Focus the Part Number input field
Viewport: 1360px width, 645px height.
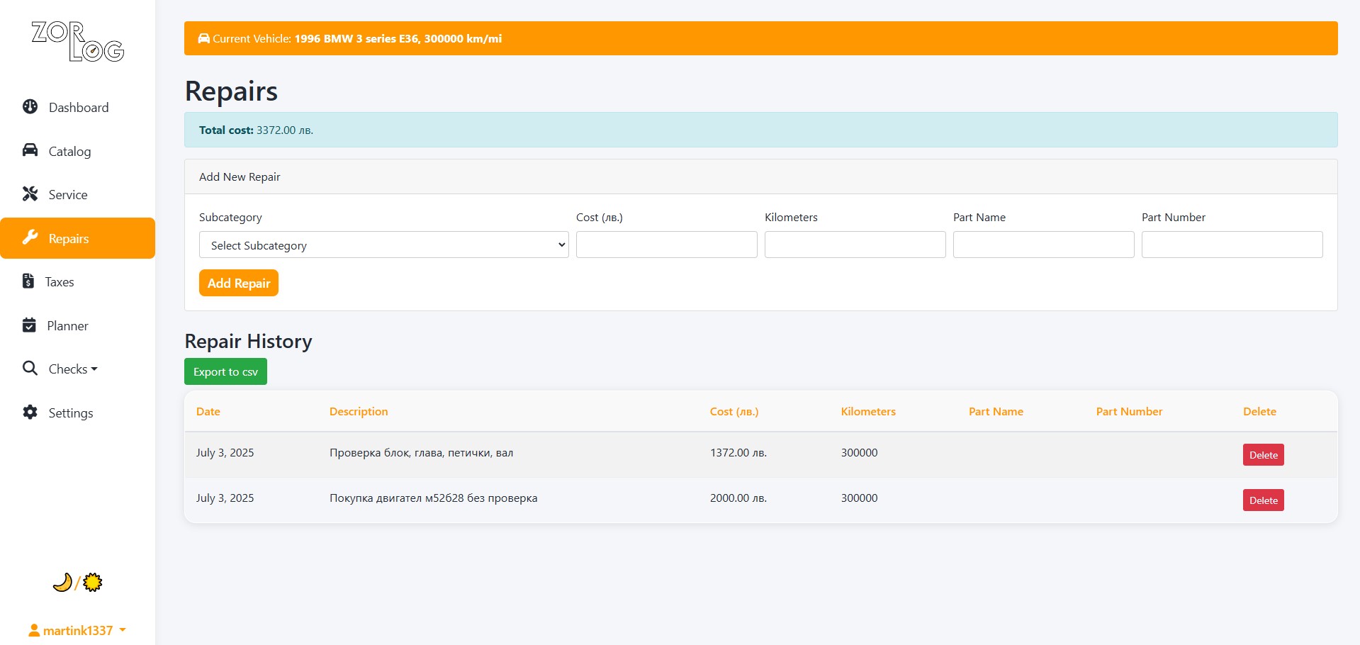(1232, 245)
